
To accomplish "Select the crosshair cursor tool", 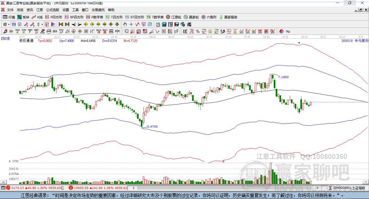I will 131,24.
